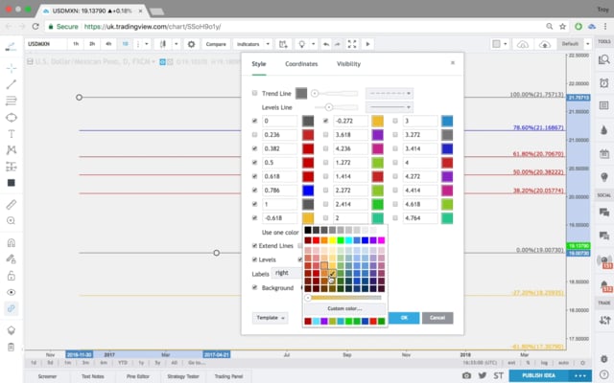This screenshot has width=614, height=383.
Task: Open the Template dropdown
Action: click(270, 318)
